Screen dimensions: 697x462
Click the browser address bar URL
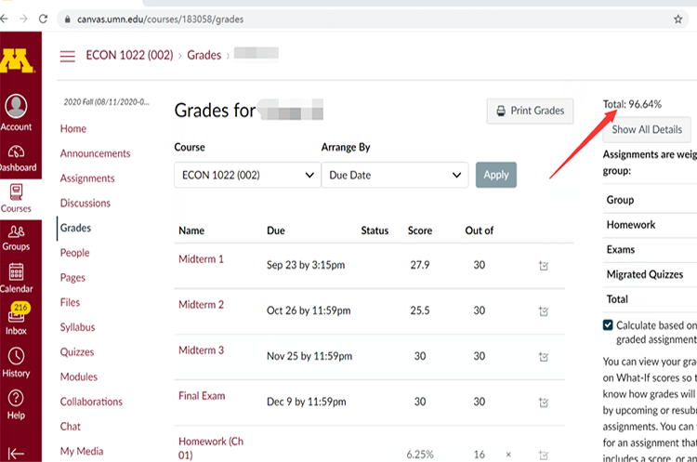[160, 20]
